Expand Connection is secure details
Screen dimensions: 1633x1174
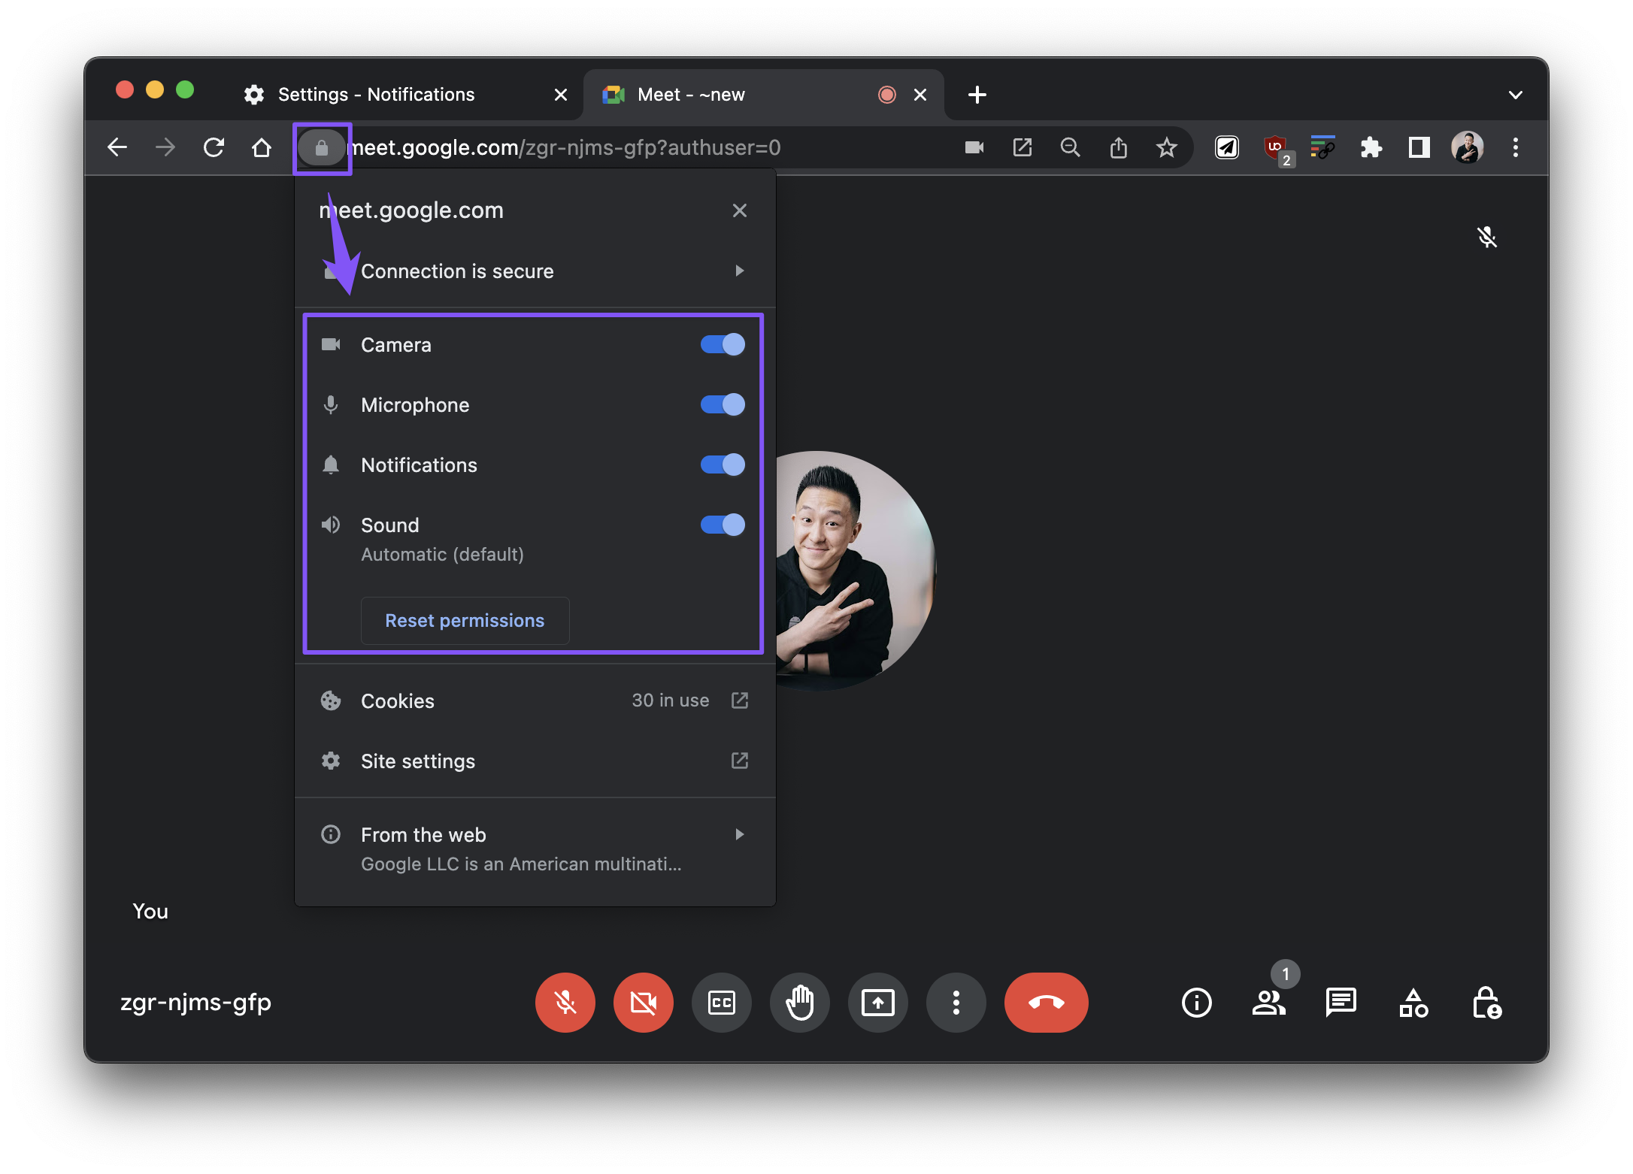click(x=534, y=271)
